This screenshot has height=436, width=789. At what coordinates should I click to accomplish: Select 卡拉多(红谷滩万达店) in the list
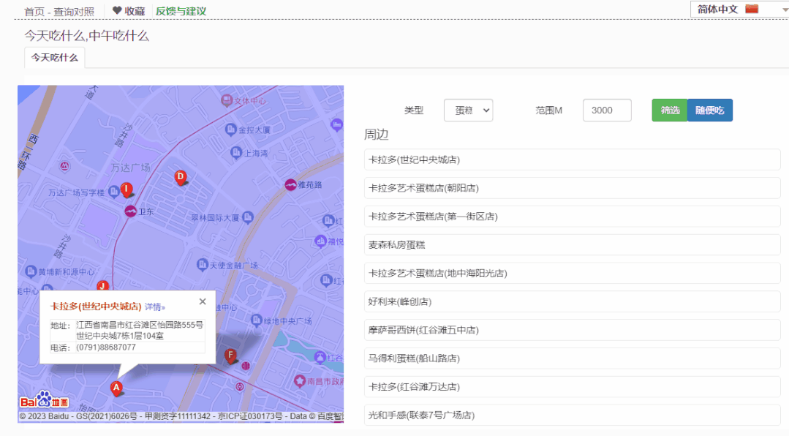[572, 387]
